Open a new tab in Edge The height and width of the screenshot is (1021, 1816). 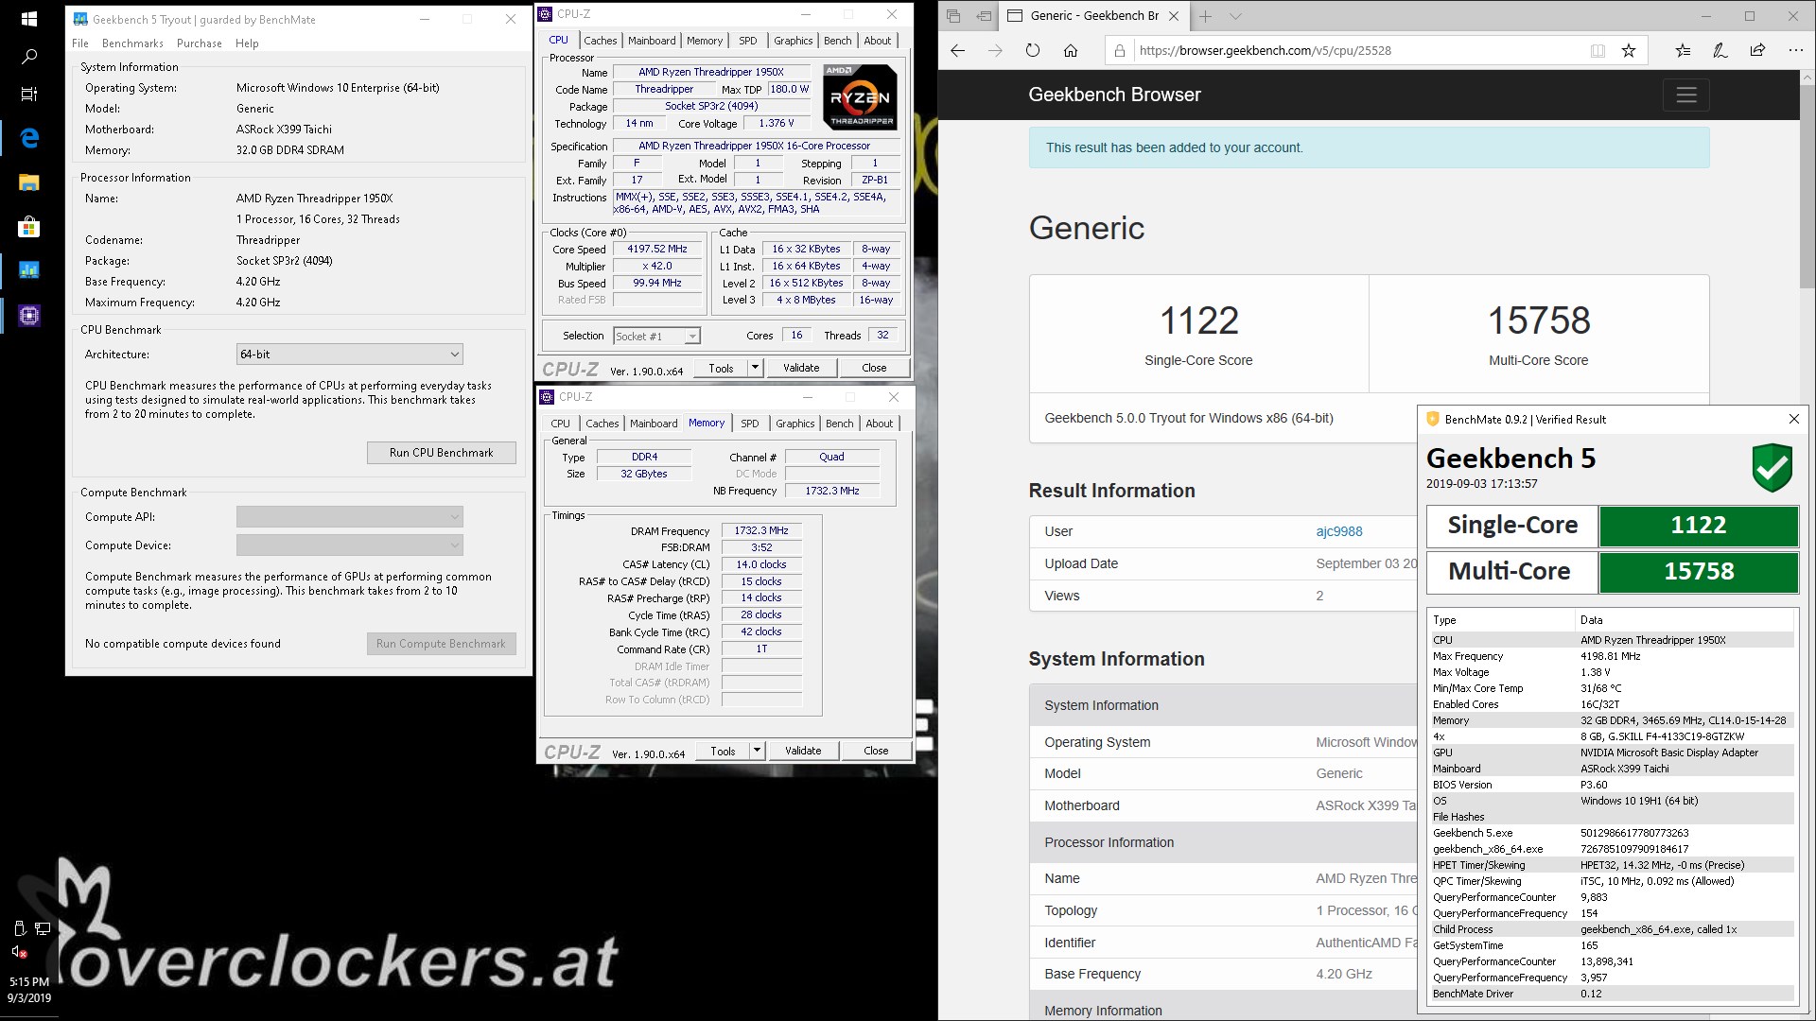1205,16
